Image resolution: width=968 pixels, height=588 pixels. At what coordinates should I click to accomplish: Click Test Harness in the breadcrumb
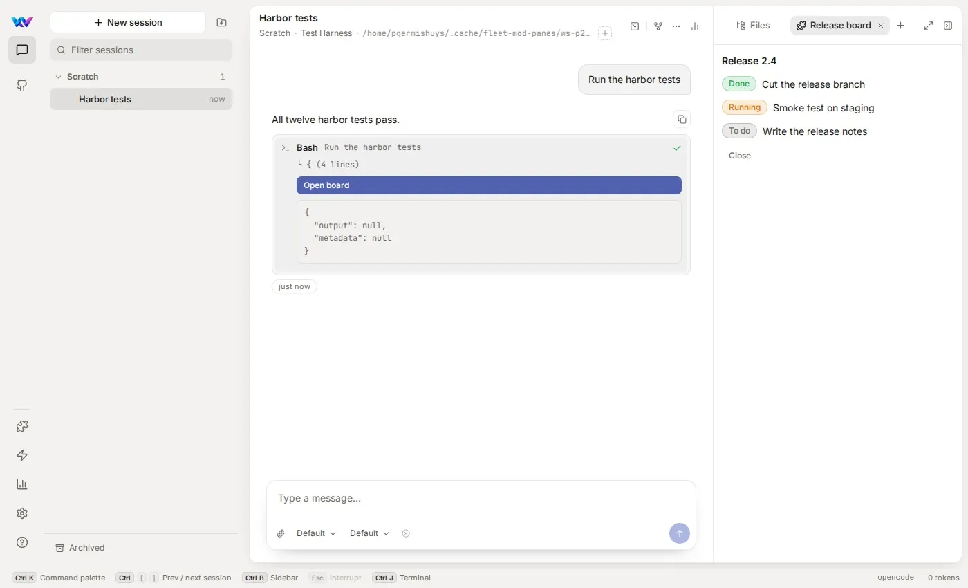coord(326,33)
